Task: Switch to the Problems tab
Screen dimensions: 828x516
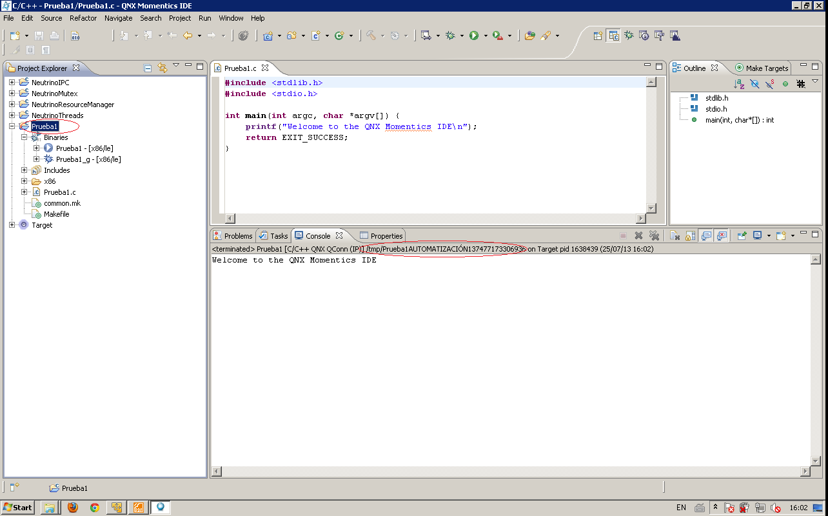Action: coord(233,236)
